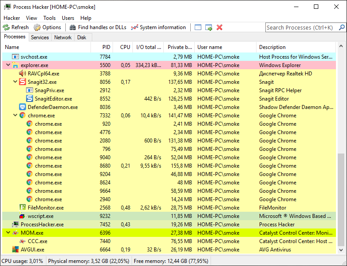The height and width of the screenshot is (266, 347).
Task: Click the FileMonitor.exe process icon
Action: click(23, 208)
